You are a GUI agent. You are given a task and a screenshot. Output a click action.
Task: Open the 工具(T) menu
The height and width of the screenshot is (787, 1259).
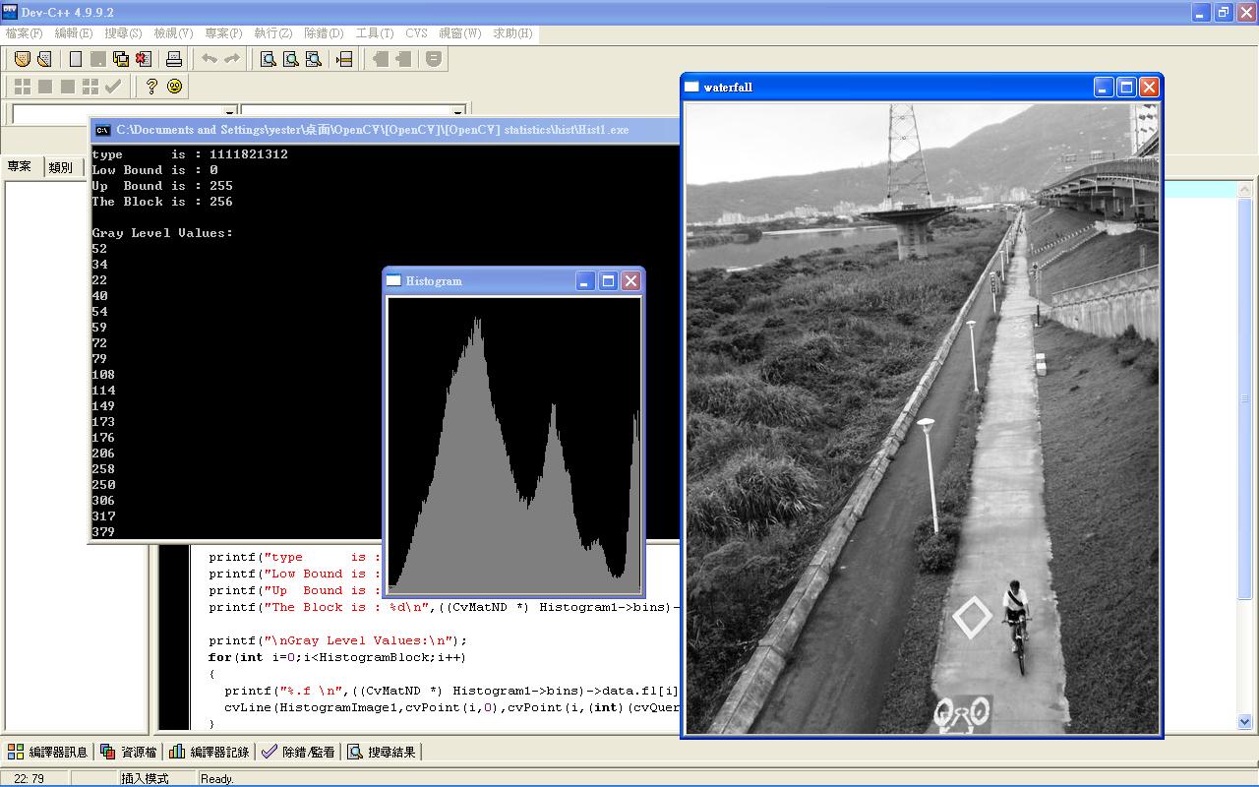(375, 33)
